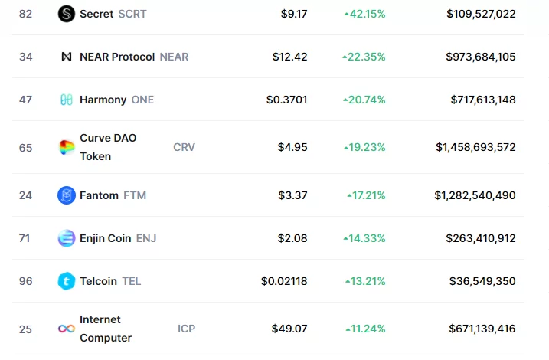Open the Enjin Coin ENJ link
Image resolution: width=549 pixels, height=360 pixels.
coord(106,238)
